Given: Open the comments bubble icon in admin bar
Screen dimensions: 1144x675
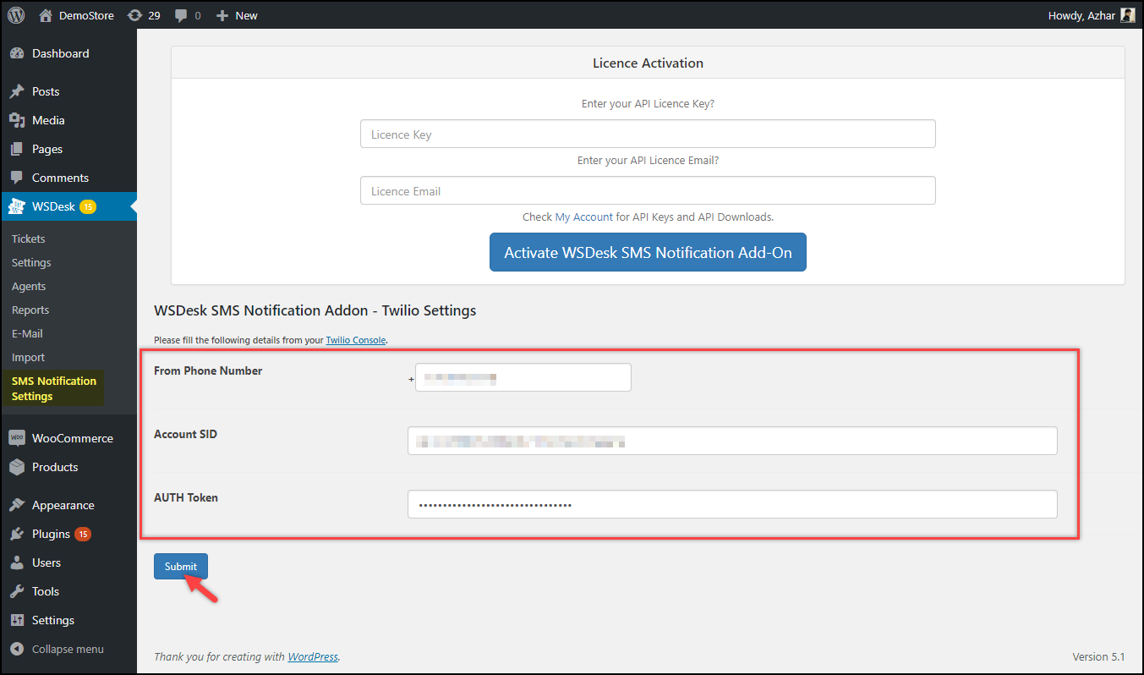Looking at the screenshot, I should click(x=180, y=15).
